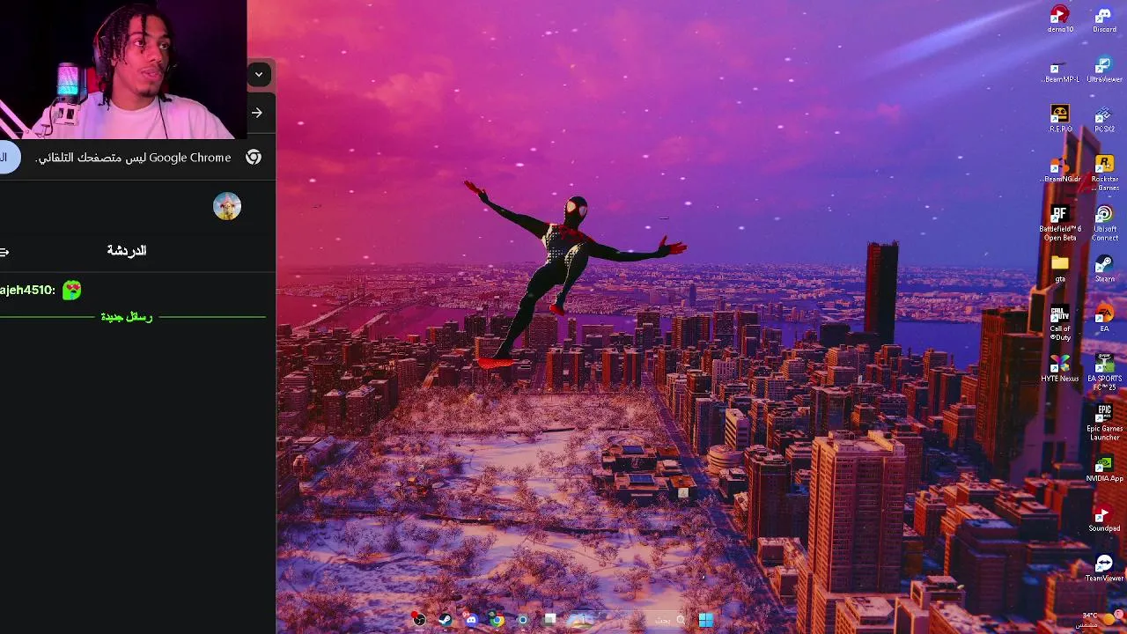
Task: Click the right arrow button in the chat panel
Action: point(257,113)
